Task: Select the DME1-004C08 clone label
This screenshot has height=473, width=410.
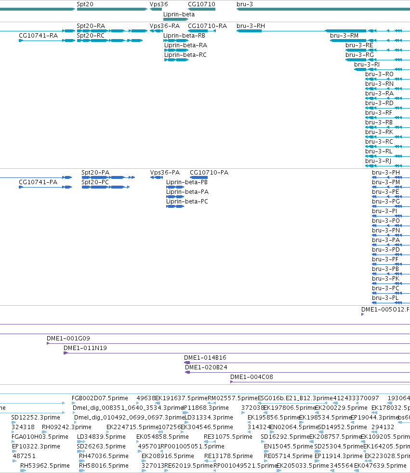Action: [251, 377]
